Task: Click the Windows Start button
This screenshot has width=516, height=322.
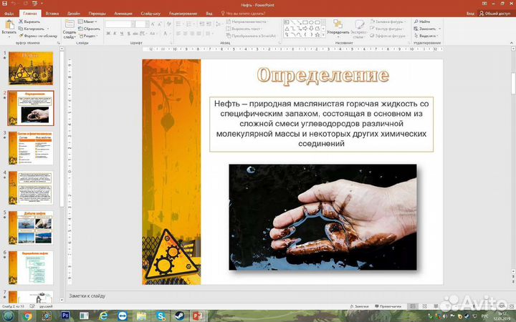Action: pos(9,316)
